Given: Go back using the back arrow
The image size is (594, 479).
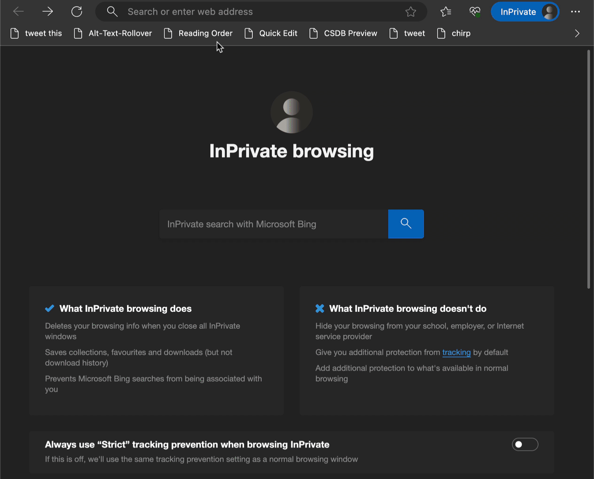Looking at the screenshot, I should point(19,11).
